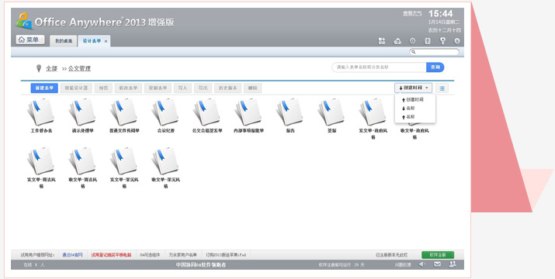Close the 设计表单 tab
The width and height of the screenshot is (555, 279).
point(106,41)
